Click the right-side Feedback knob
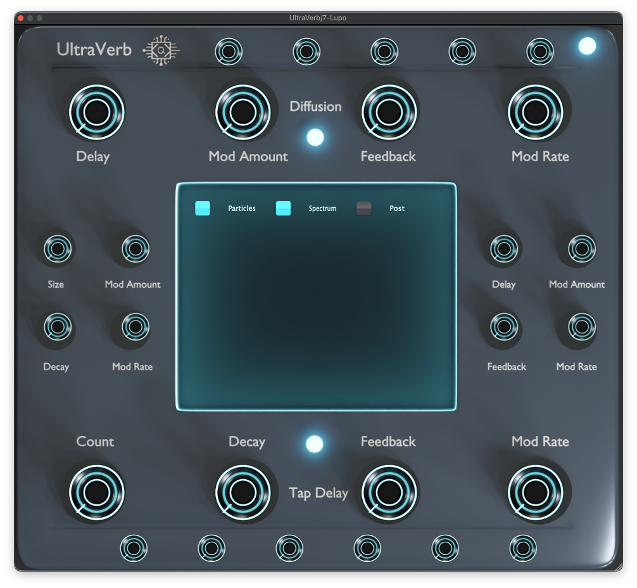 (503, 328)
